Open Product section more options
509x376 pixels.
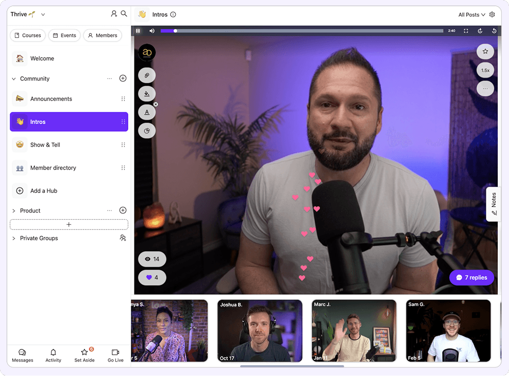(109, 210)
